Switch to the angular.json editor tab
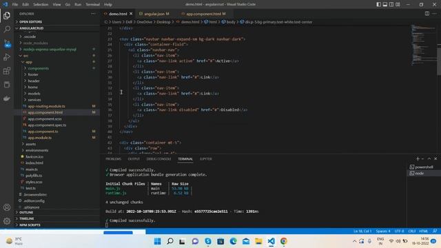441x248 pixels. [x=156, y=14]
